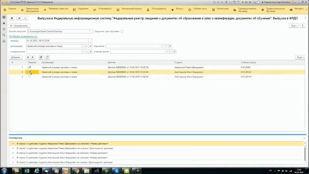Viewport: 309px width, 174px height.
Task: Open Excel from the taskbar
Action: pos(27,171)
